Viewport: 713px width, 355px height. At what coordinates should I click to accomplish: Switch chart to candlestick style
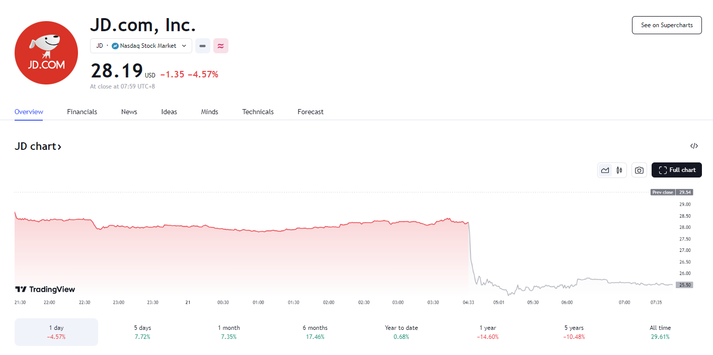click(x=619, y=170)
